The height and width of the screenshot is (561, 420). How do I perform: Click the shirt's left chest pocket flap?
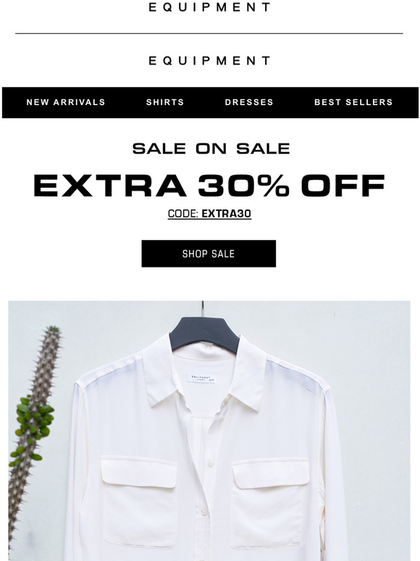[139, 472]
